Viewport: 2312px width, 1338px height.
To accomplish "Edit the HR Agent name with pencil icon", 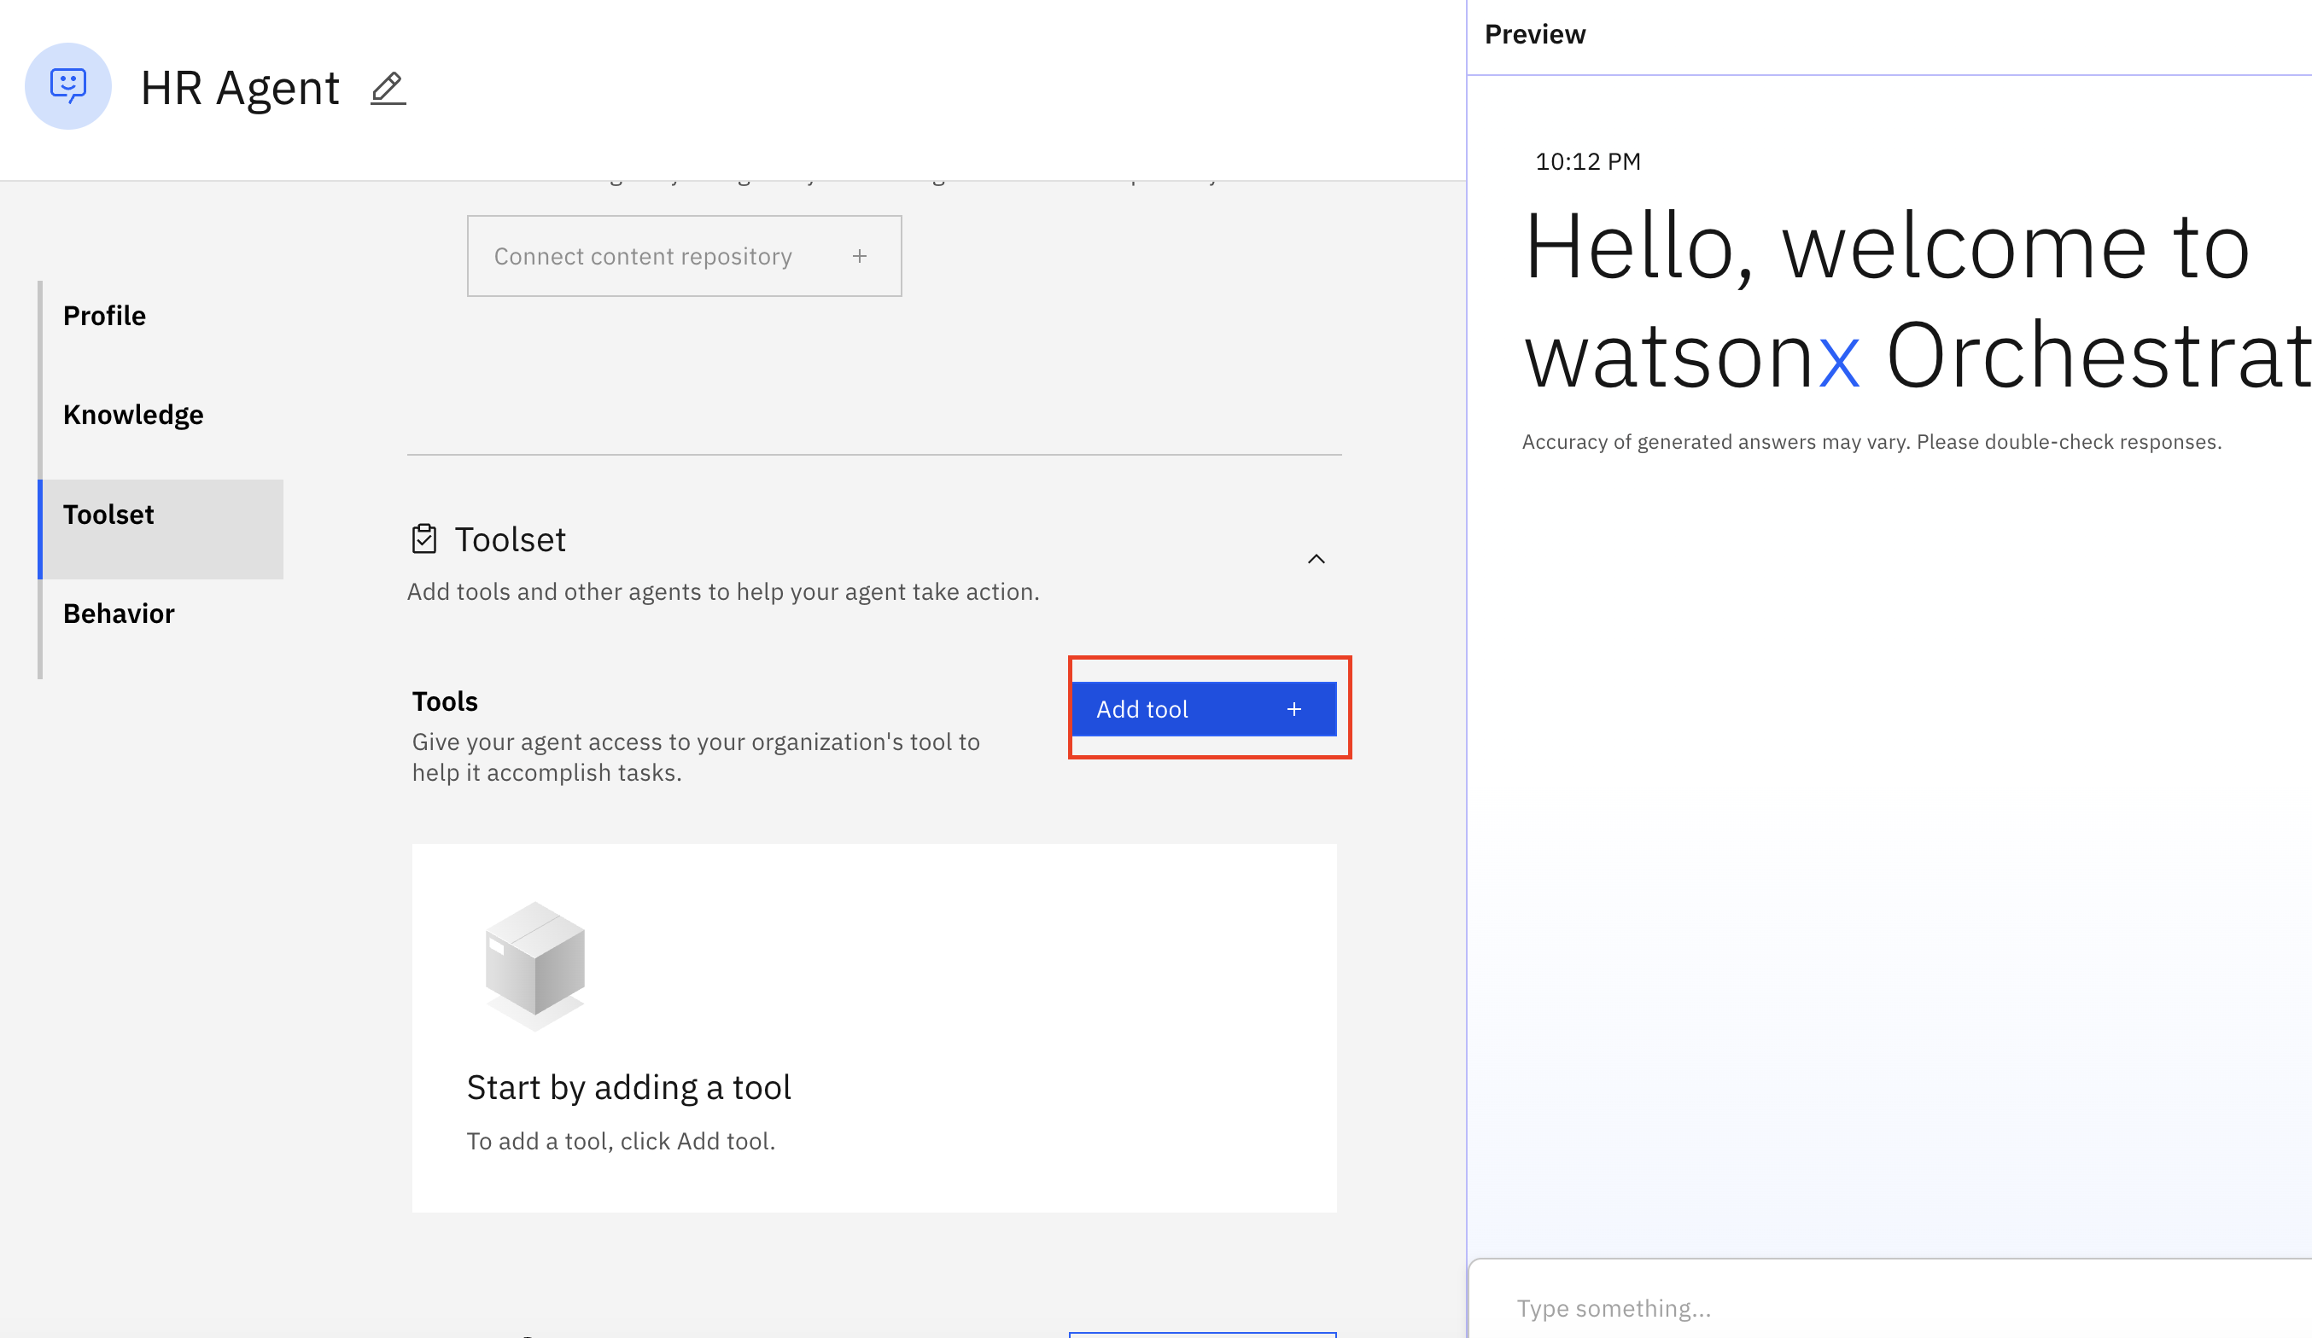I will (x=388, y=88).
